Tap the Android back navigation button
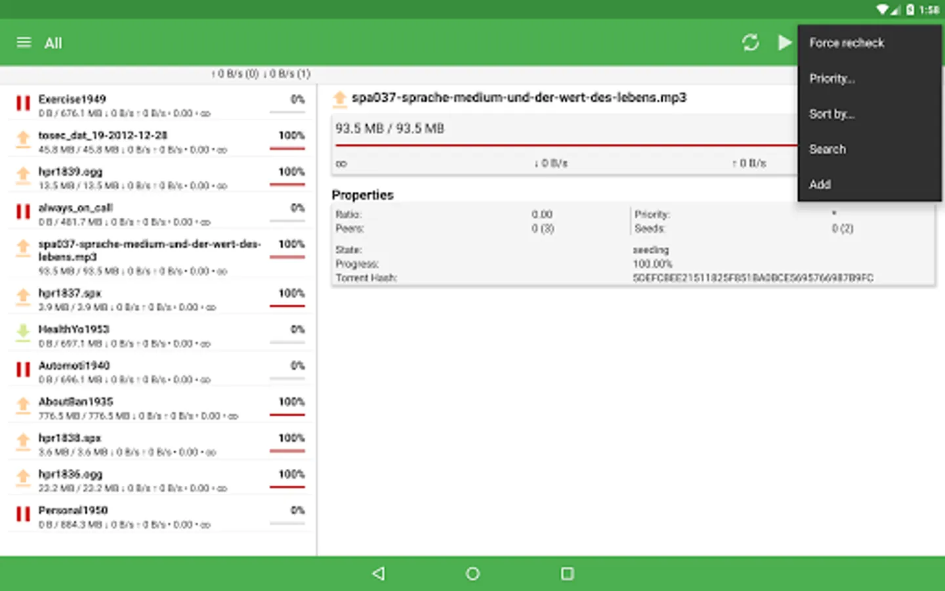This screenshot has width=945, height=591. click(x=379, y=573)
